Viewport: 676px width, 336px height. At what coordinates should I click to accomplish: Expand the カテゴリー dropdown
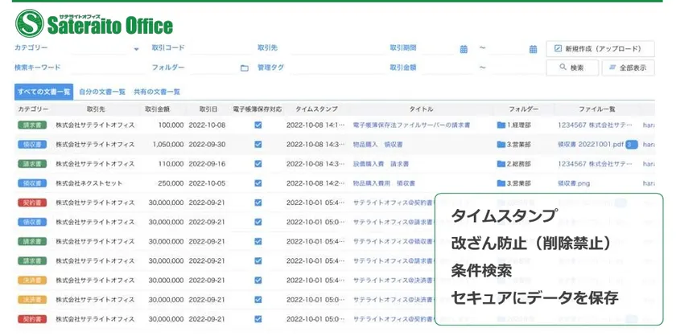[136, 49]
